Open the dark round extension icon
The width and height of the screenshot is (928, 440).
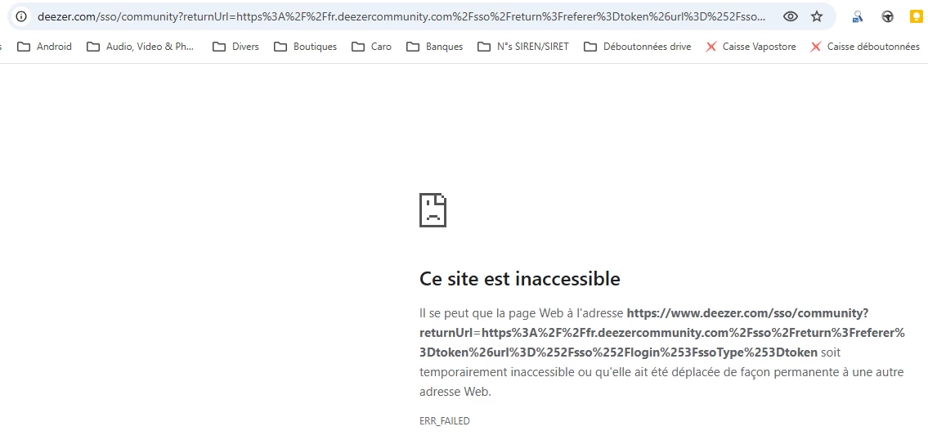pos(887,16)
